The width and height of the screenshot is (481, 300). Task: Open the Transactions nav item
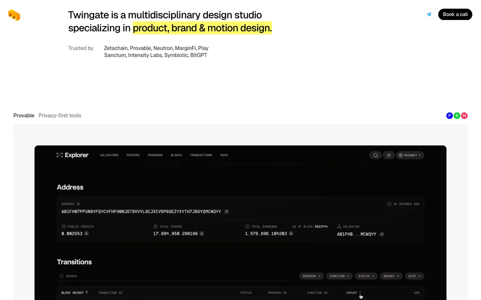[201, 155]
